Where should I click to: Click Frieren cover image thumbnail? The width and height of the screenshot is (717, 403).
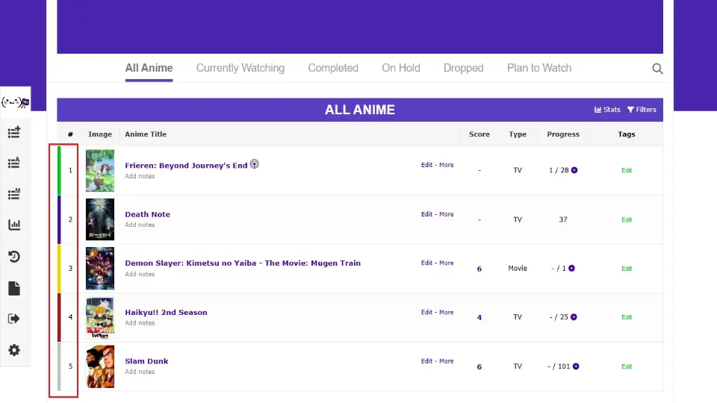click(x=100, y=170)
